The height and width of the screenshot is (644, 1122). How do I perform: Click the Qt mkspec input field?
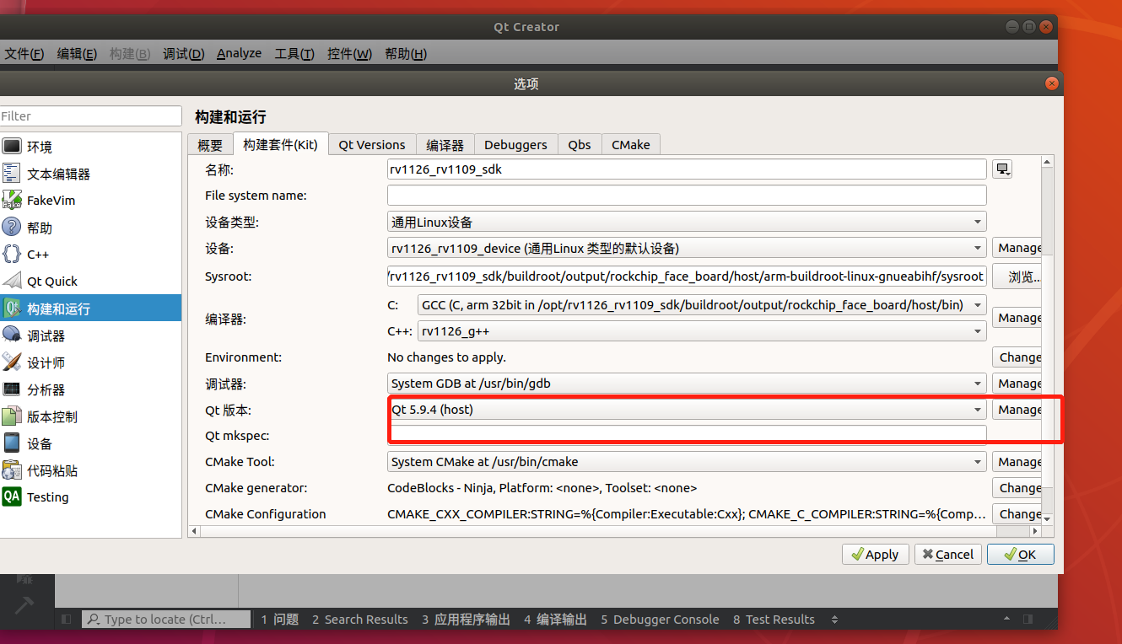687,435
